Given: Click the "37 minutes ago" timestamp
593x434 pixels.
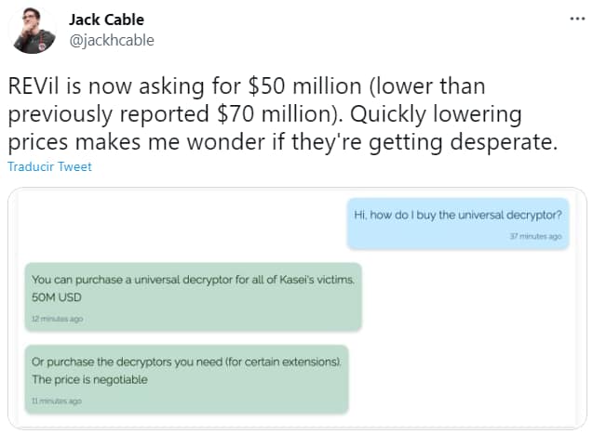Looking at the screenshot, I should tap(535, 237).
